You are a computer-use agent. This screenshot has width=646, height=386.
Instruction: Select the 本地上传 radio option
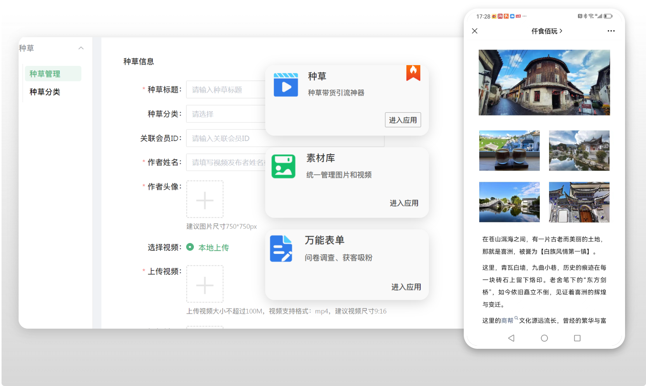190,247
